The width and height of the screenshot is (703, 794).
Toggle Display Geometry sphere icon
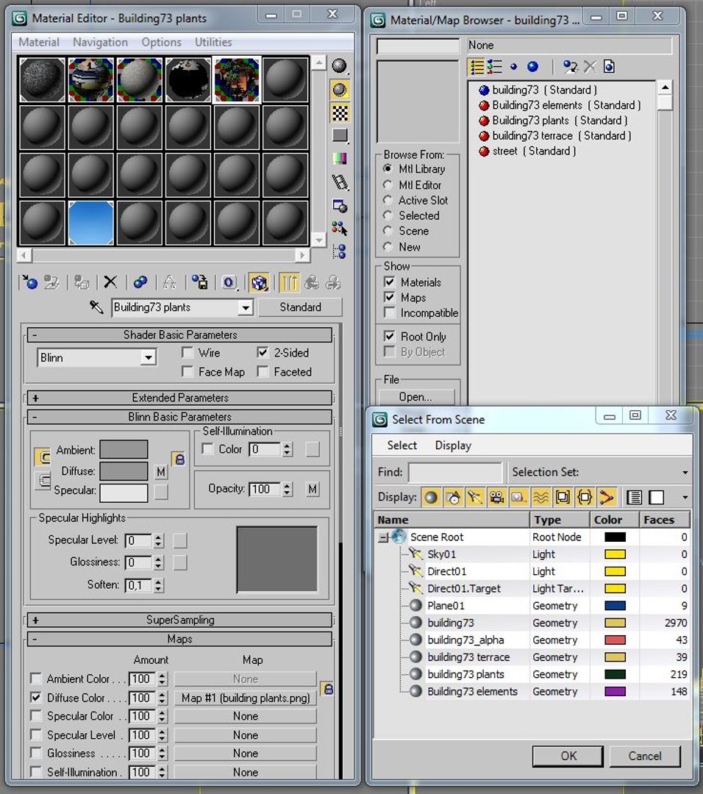(431, 497)
